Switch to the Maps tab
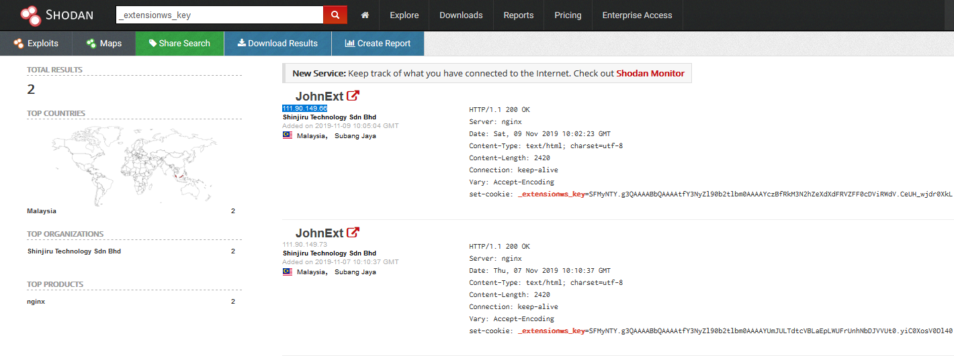The image size is (954, 356). pos(104,43)
